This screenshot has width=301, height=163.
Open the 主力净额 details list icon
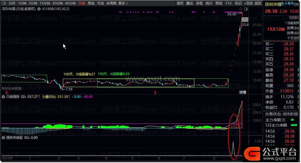[x=283, y=120]
